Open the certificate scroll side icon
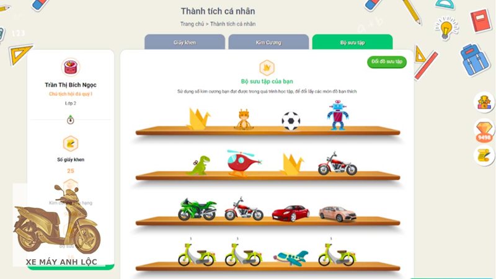 point(484,156)
